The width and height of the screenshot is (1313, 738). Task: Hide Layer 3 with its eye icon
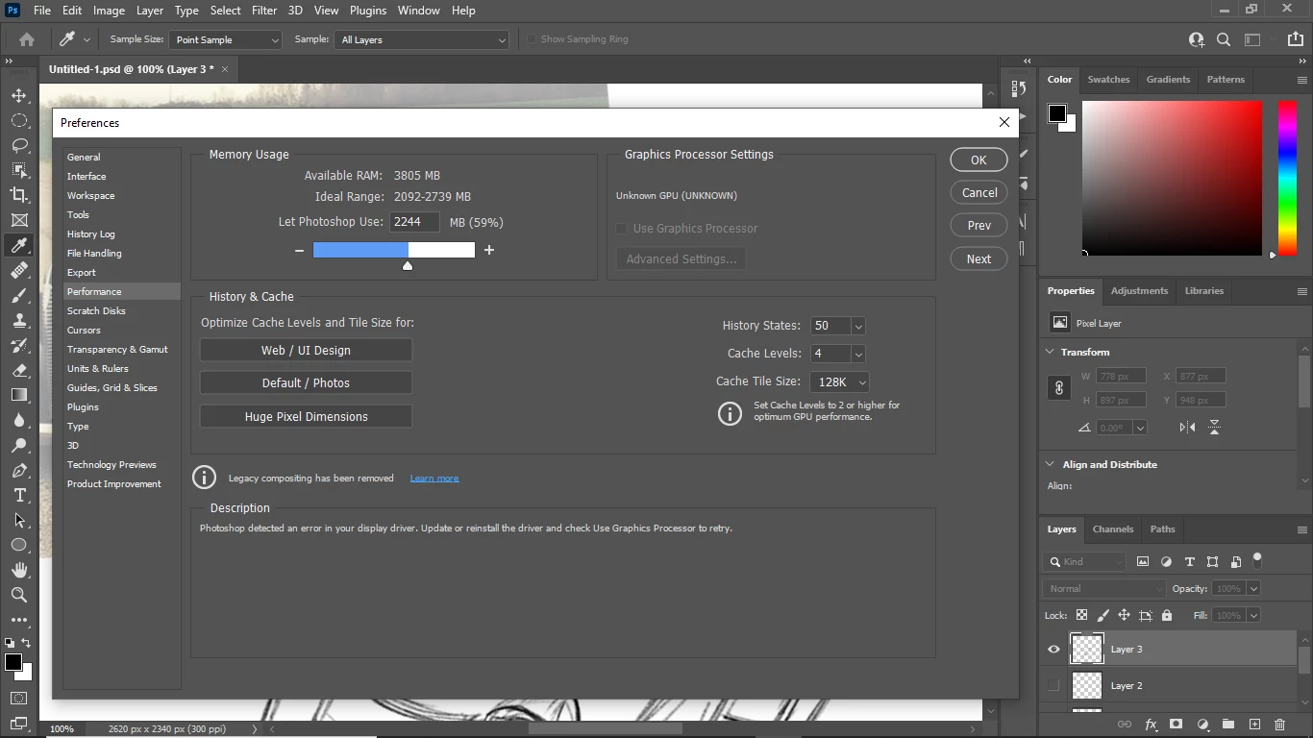(x=1053, y=650)
